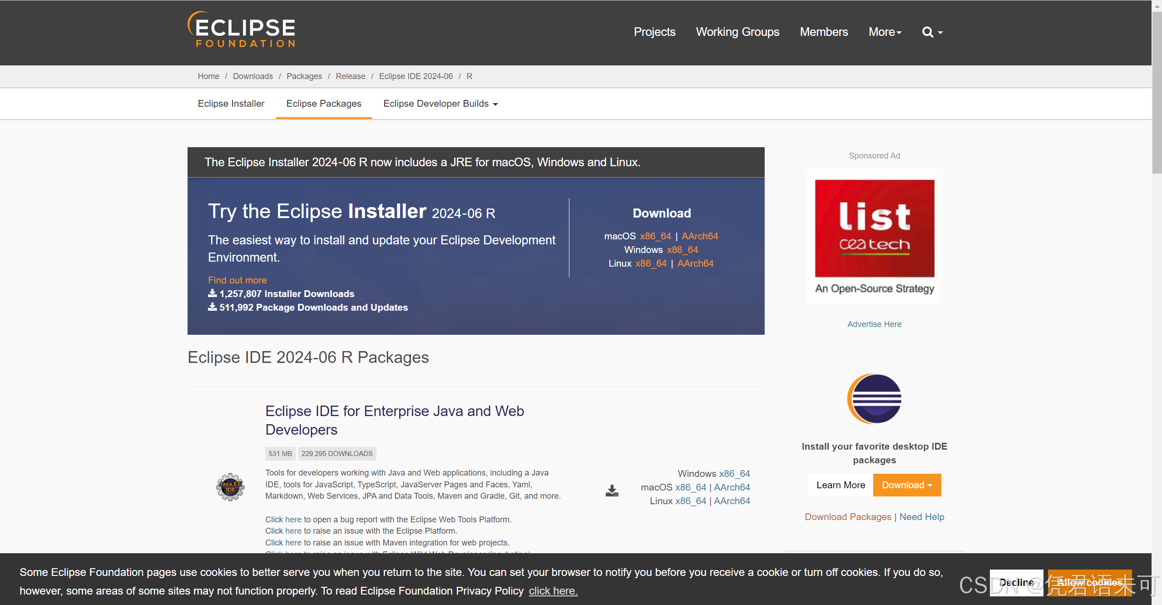Download installer for macOS x86_64
The width and height of the screenshot is (1162, 605).
(x=655, y=236)
